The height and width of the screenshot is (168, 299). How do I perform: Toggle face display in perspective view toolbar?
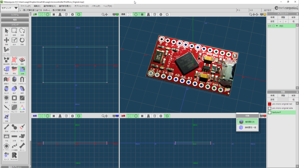click(142, 15)
